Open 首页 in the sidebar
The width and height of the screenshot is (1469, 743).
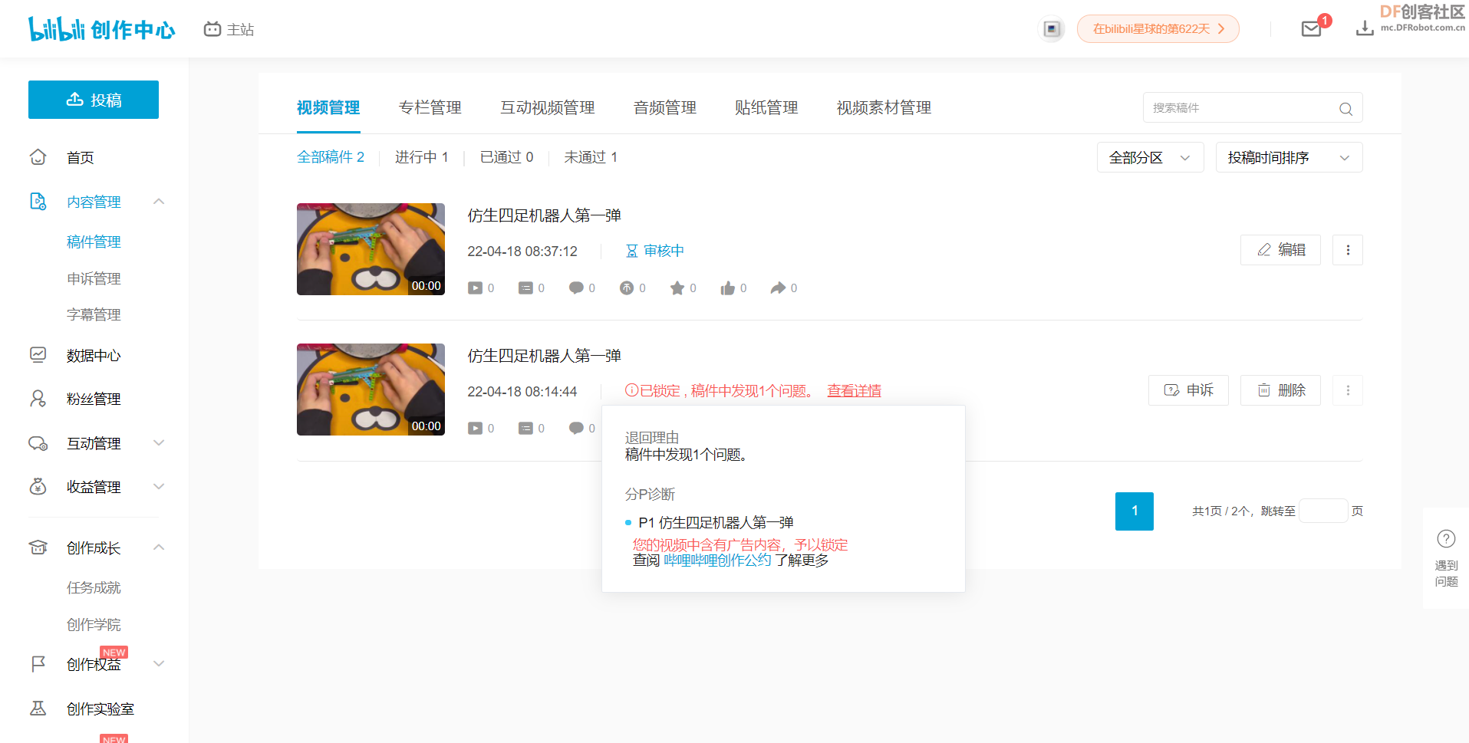(x=81, y=157)
